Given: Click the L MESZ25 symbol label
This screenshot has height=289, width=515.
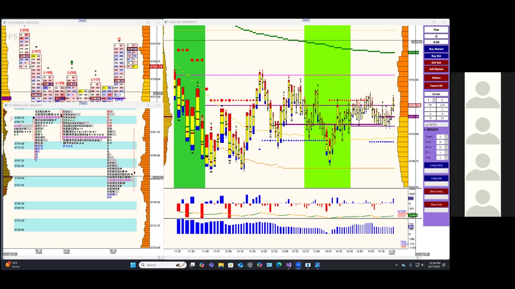Looking at the screenshot, I should 431,130.
